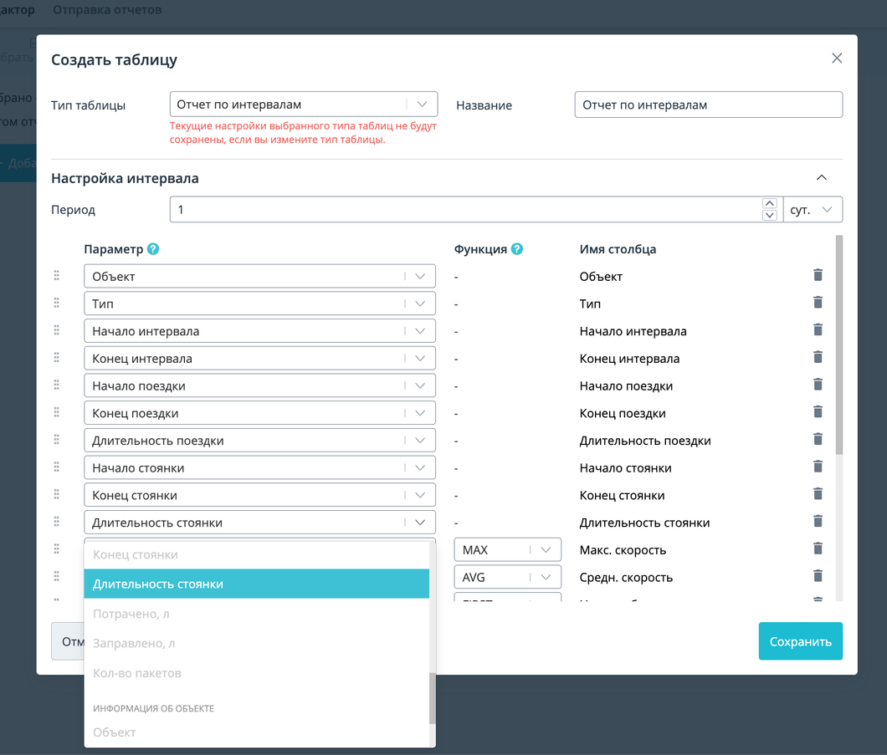The image size is (887, 755).
Task: Open help tooltip next to Параметр
Action: (153, 248)
